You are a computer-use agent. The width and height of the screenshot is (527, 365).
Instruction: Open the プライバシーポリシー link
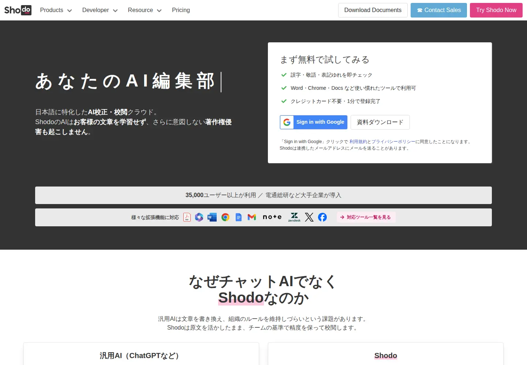(393, 142)
